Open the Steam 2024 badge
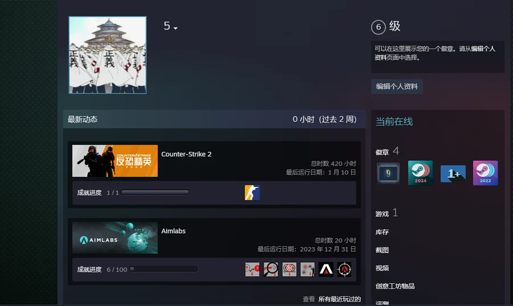Screen dimensions: 513x306 (420, 173)
